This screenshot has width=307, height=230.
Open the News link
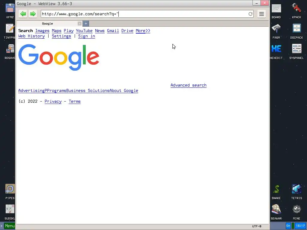pos(100,31)
